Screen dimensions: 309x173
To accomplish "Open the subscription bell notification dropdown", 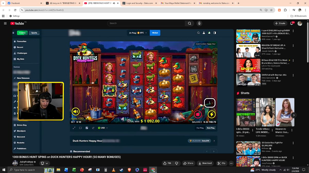I will pyautogui.click(x=44, y=163).
